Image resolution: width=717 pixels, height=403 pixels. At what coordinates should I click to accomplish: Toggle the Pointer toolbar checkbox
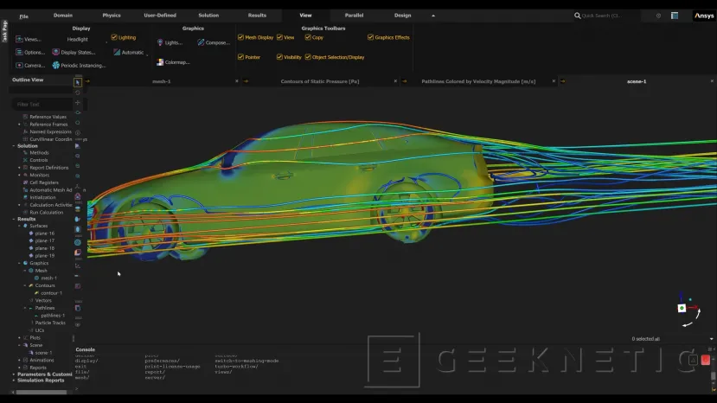240,57
